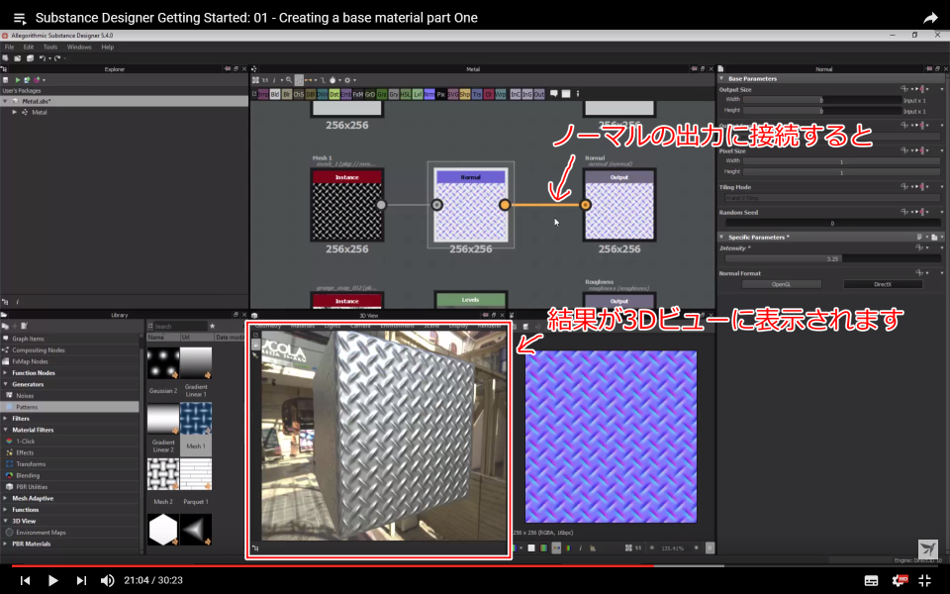Toggle YouTube subtitles button

click(871, 581)
